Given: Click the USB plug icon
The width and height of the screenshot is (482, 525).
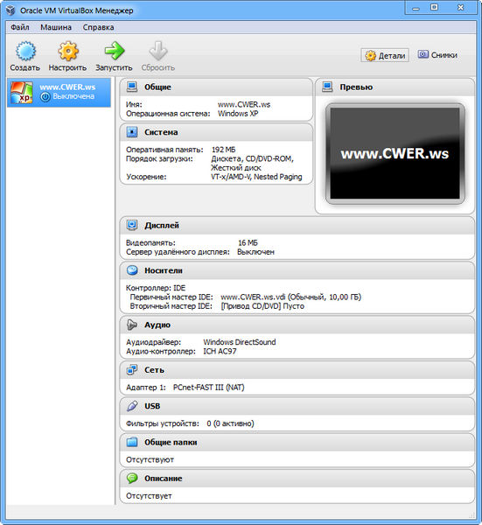Looking at the screenshot, I should point(132,406).
